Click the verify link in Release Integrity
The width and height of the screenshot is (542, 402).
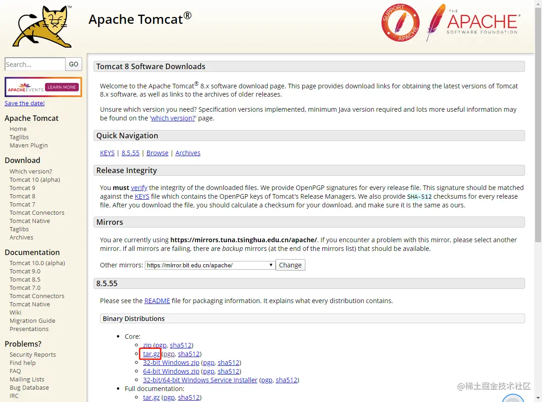pos(139,188)
